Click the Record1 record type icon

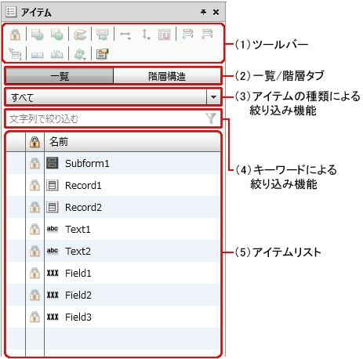pyautogui.click(x=53, y=185)
